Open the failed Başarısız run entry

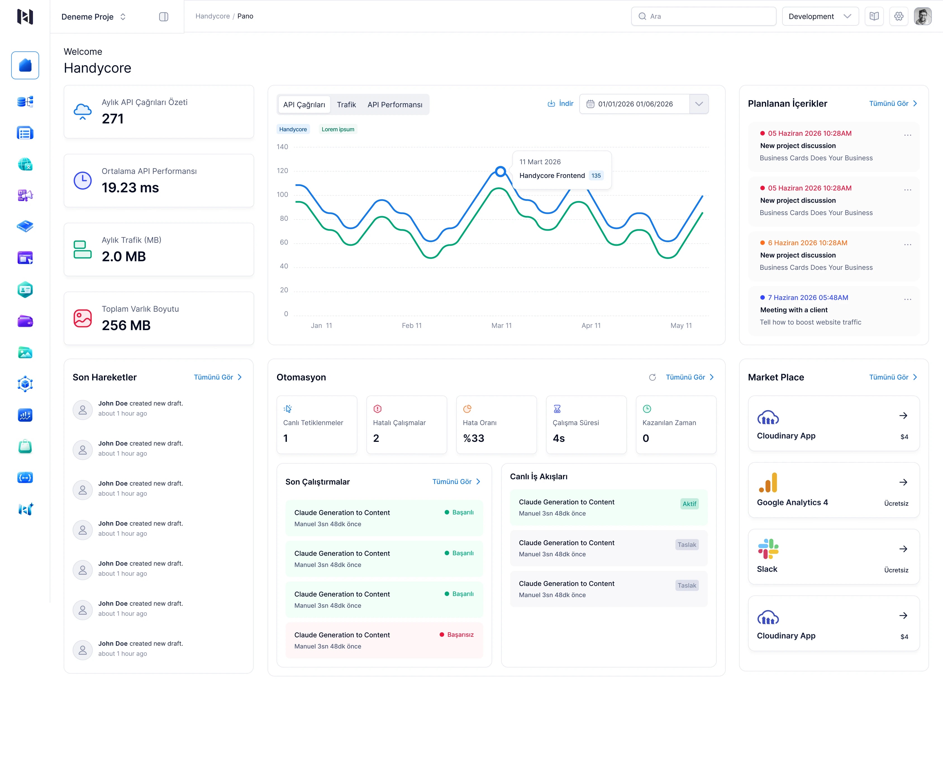384,640
